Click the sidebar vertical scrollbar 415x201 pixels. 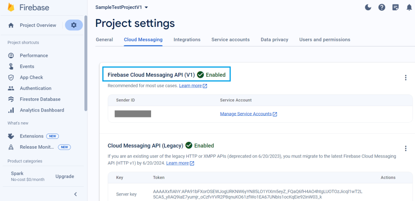85,63
